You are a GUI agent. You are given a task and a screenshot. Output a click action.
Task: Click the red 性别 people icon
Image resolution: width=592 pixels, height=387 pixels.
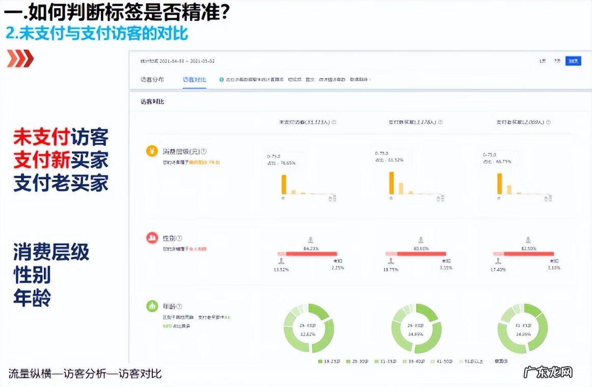pyautogui.click(x=152, y=237)
